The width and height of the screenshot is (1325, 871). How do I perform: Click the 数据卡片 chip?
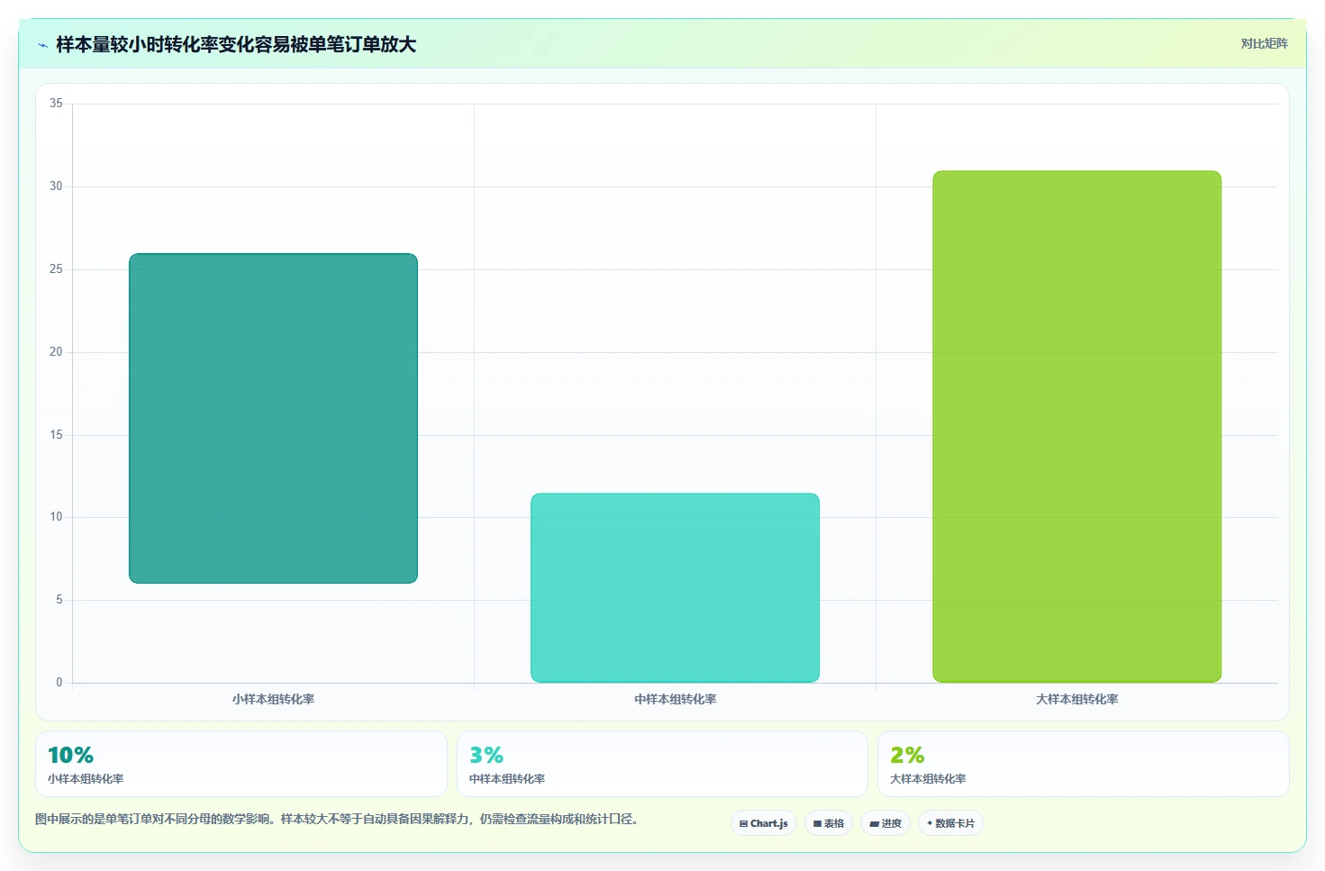tap(951, 823)
